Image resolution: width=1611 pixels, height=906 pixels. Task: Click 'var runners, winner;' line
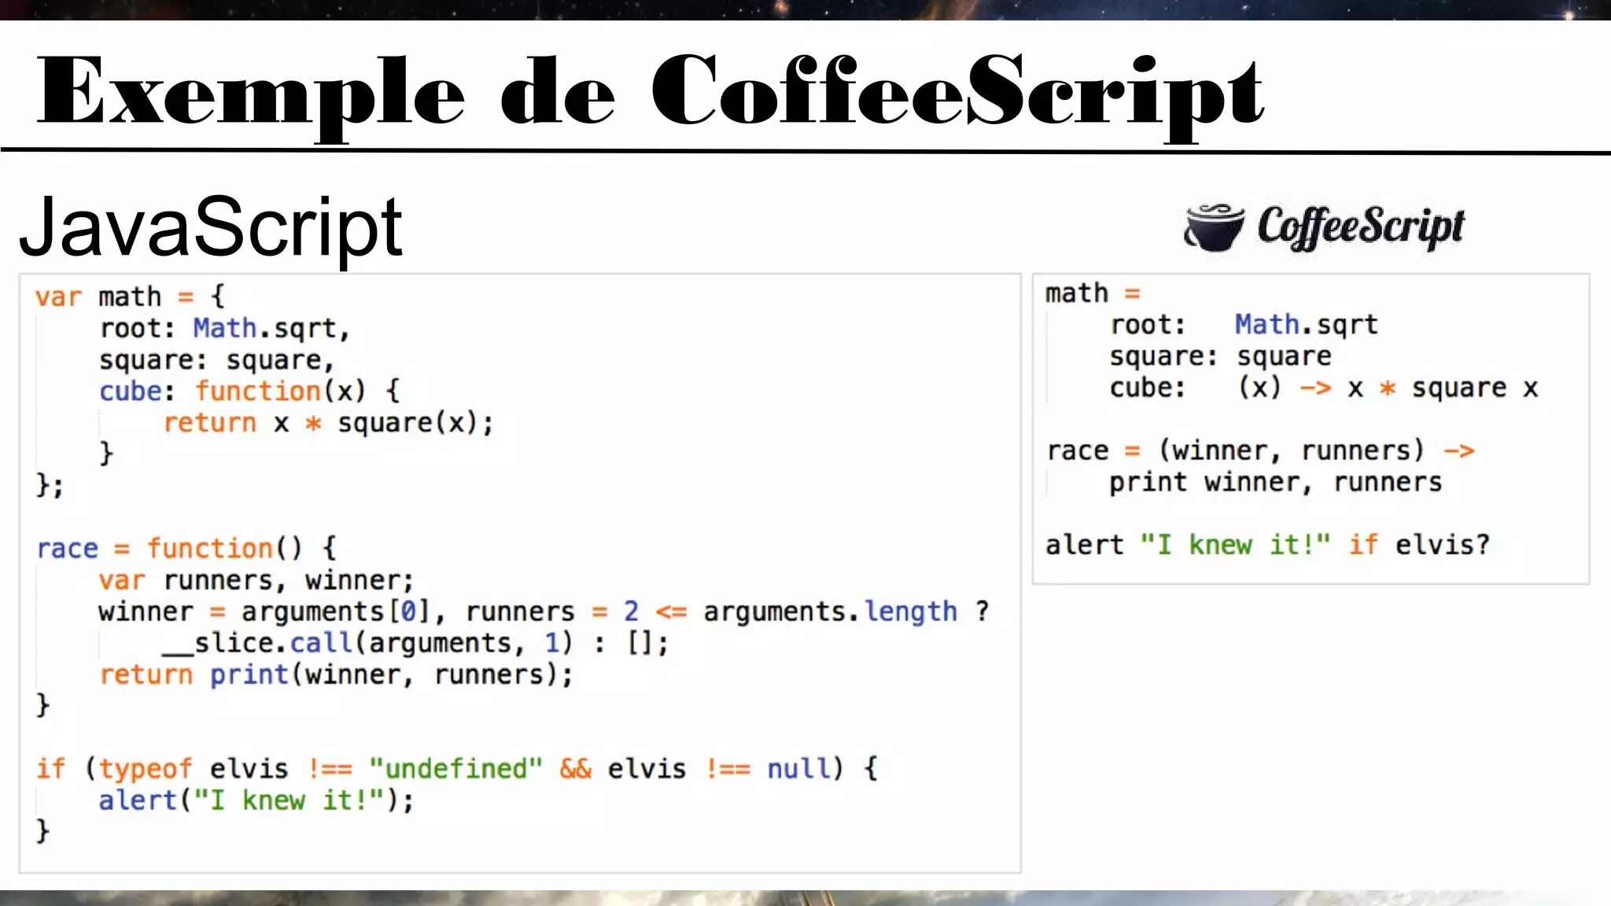[x=256, y=580]
